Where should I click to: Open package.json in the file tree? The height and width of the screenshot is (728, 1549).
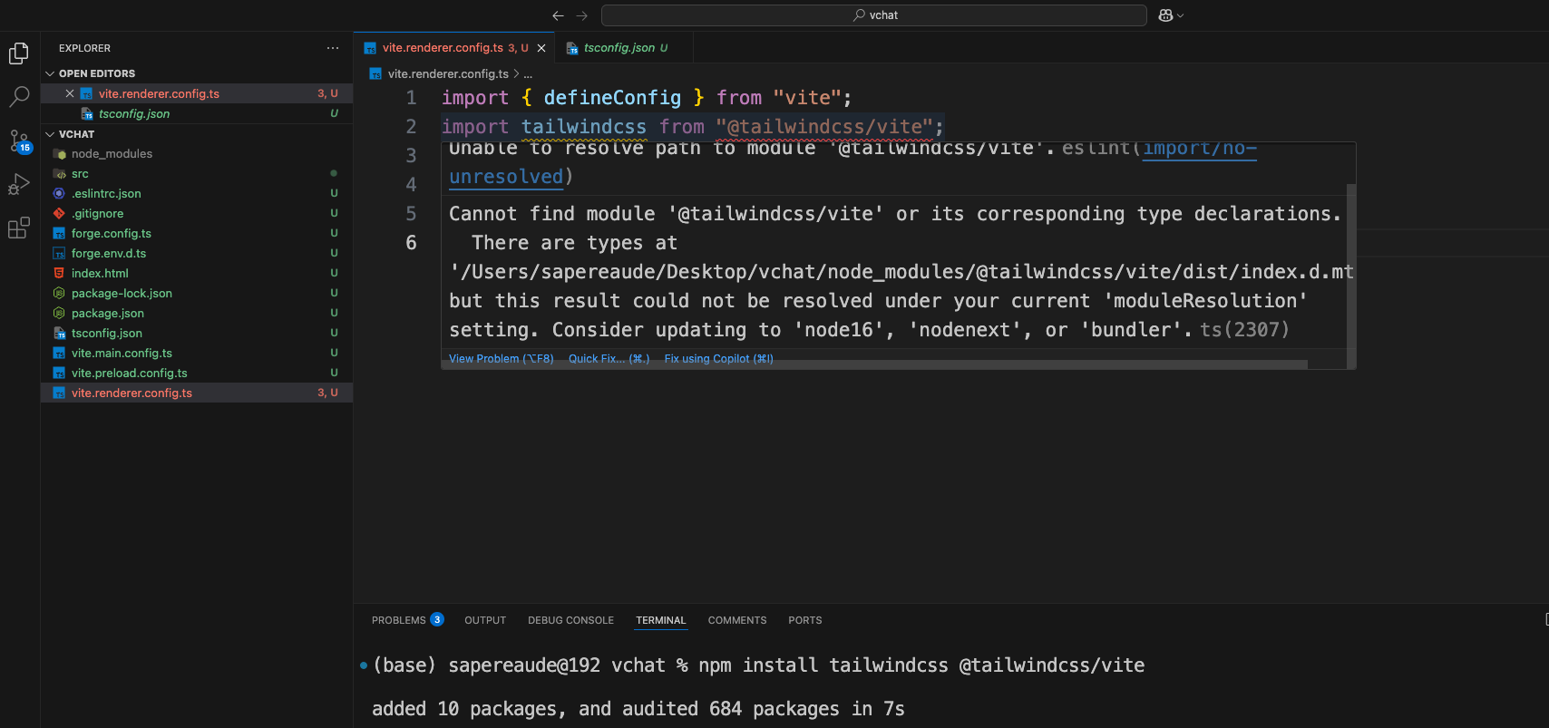[x=108, y=313]
